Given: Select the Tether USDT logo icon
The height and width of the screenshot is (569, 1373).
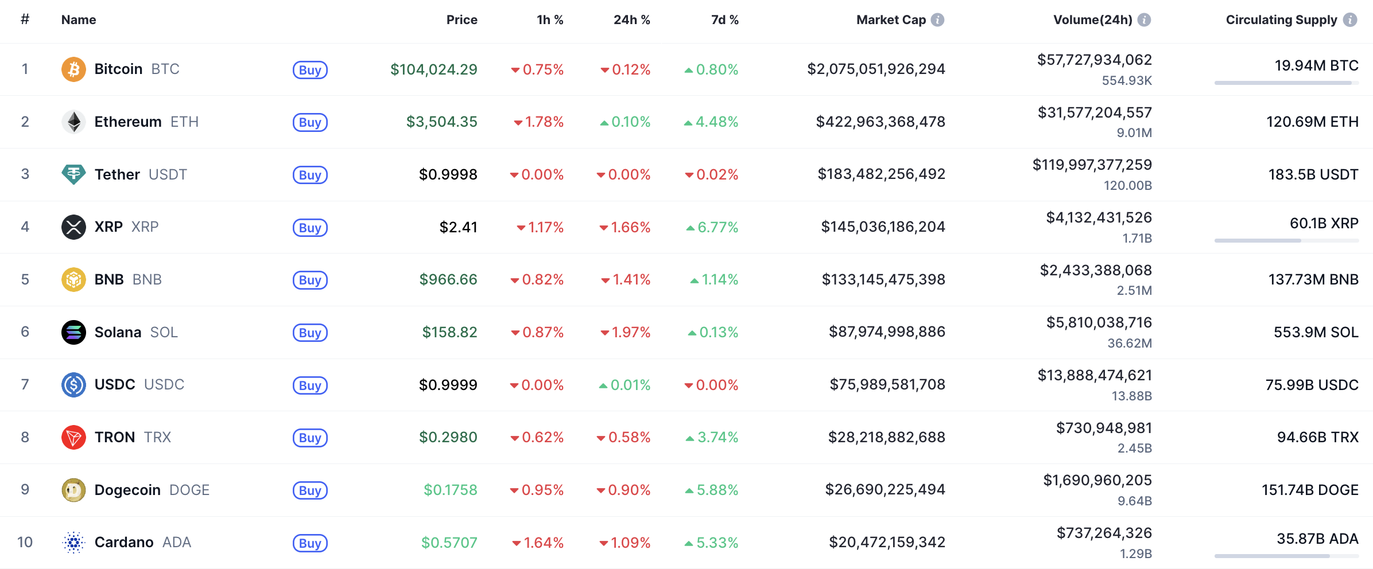Looking at the screenshot, I should (x=73, y=174).
